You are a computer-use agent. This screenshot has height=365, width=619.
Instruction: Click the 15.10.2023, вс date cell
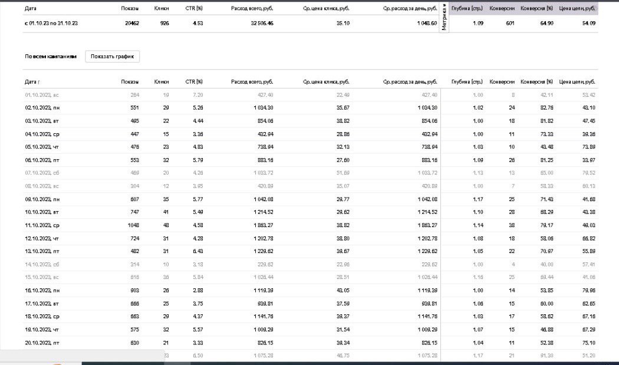(x=42, y=277)
